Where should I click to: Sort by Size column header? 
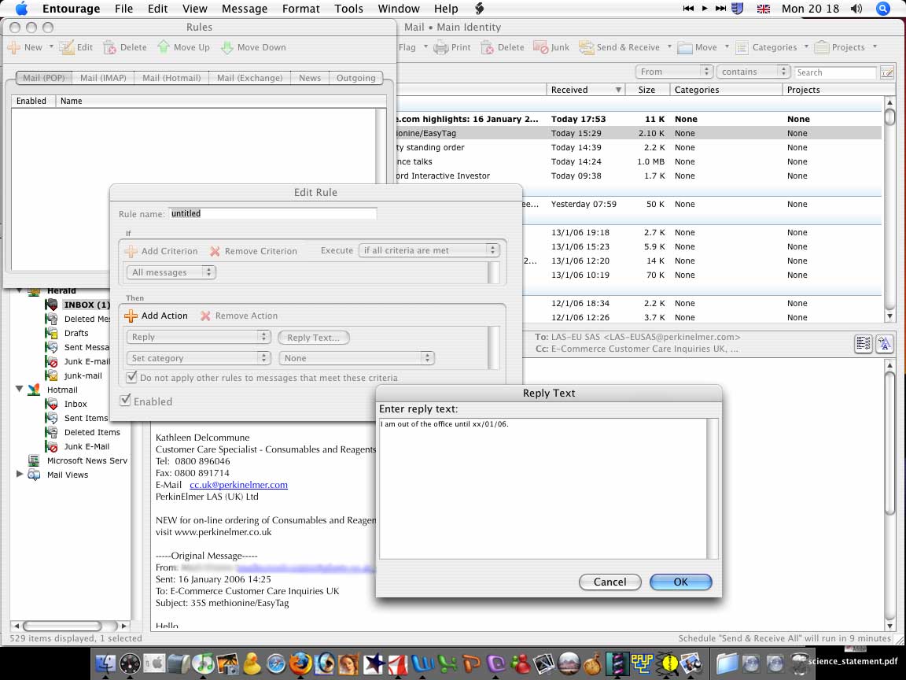[x=647, y=90]
